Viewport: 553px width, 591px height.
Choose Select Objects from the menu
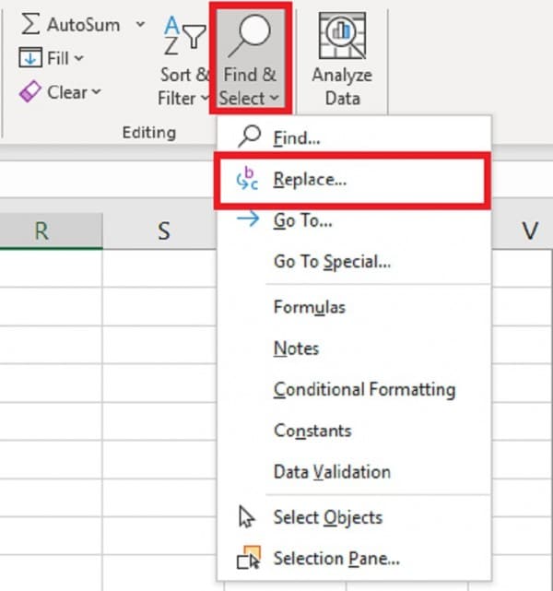click(354, 517)
